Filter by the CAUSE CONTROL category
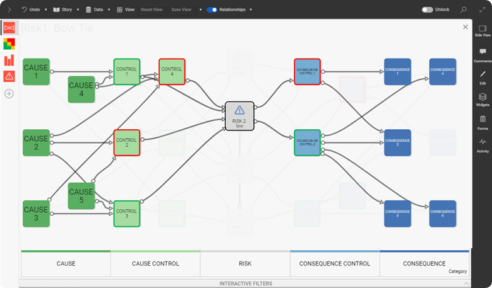 [155, 263]
